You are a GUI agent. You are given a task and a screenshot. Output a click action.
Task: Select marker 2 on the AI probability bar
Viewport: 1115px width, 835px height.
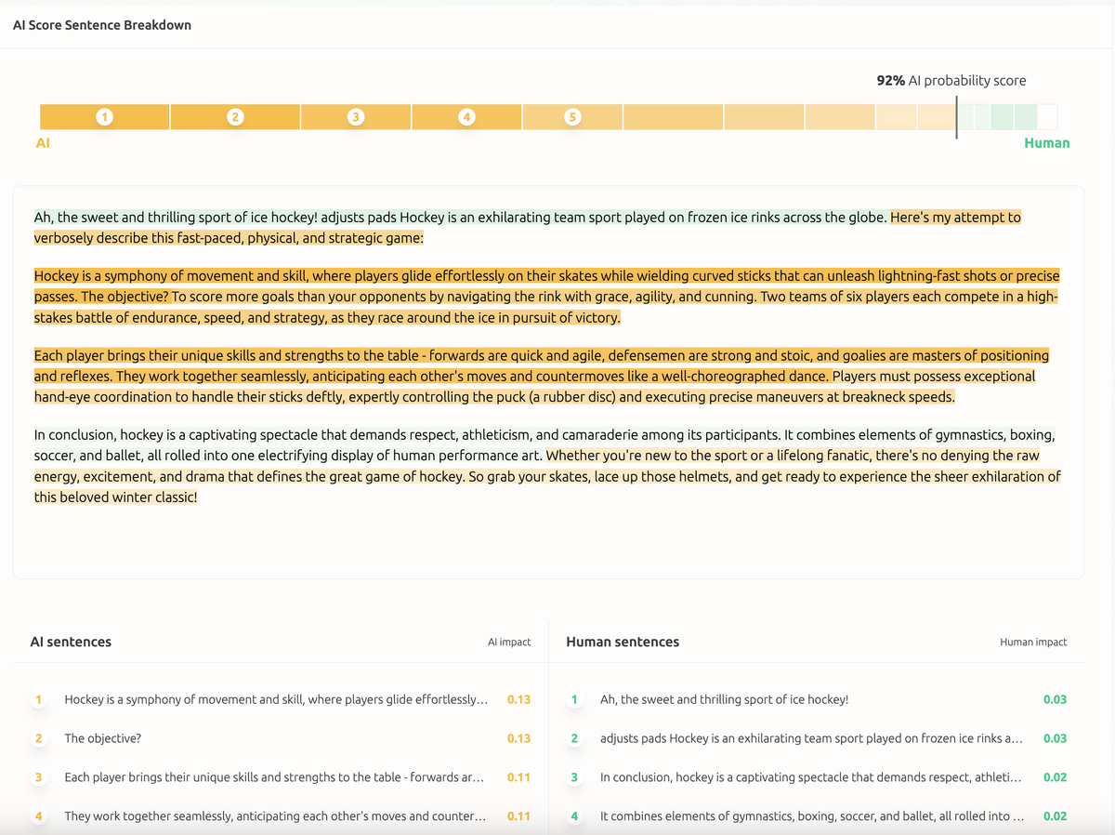pyautogui.click(x=235, y=116)
